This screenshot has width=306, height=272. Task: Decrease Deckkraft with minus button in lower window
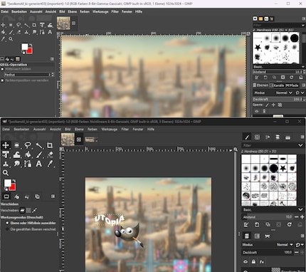pos(296,252)
